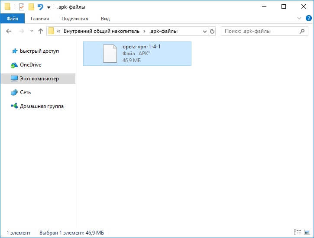The width and height of the screenshot is (314, 238).
Task: Click the address bar folder icon
Action: point(51,31)
